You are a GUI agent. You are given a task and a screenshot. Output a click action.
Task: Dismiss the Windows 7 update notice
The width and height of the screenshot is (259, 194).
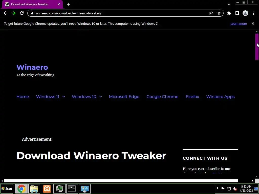pyautogui.click(x=253, y=23)
